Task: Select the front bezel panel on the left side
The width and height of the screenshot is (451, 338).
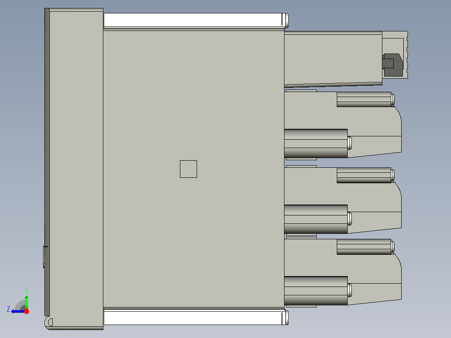Action: pyautogui.click(x=76, y=169)
